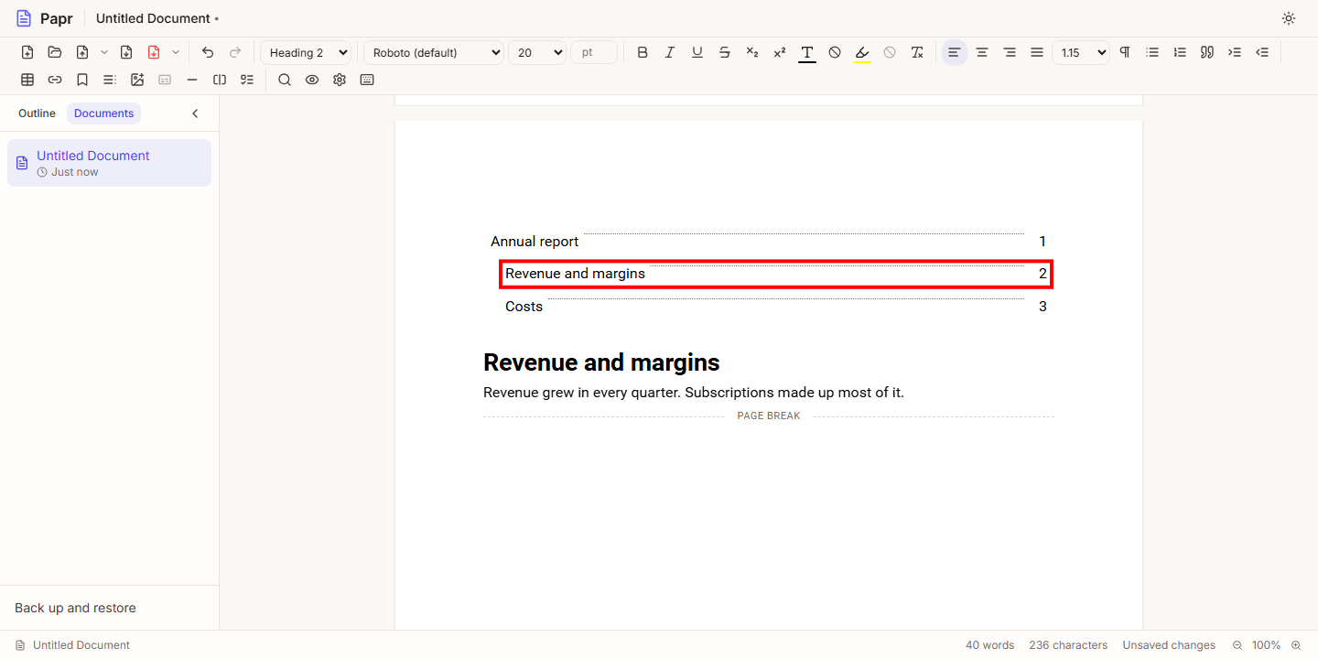Toggle the eye preview mode

pos(312,80)
